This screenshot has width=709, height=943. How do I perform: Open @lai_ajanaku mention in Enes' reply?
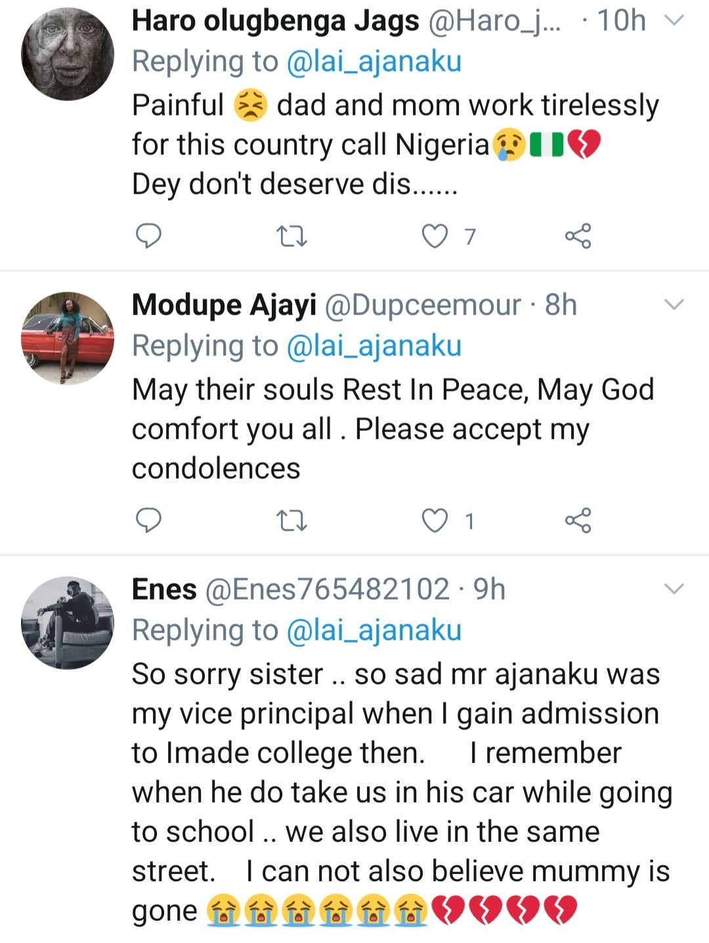374,630
